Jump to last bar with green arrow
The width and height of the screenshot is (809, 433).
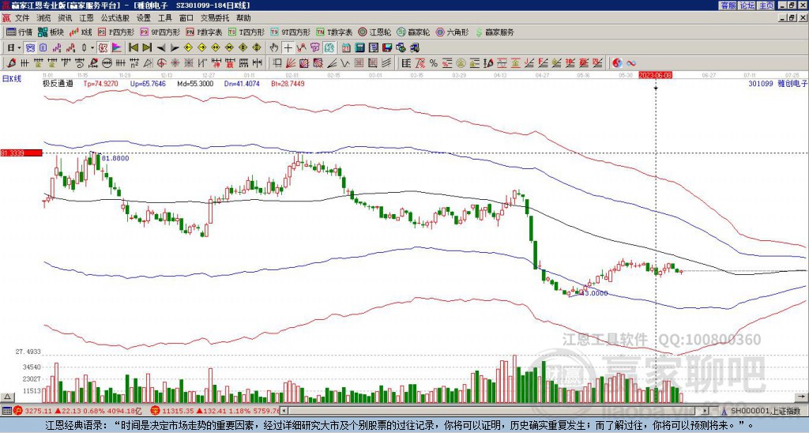coord(146,48)
